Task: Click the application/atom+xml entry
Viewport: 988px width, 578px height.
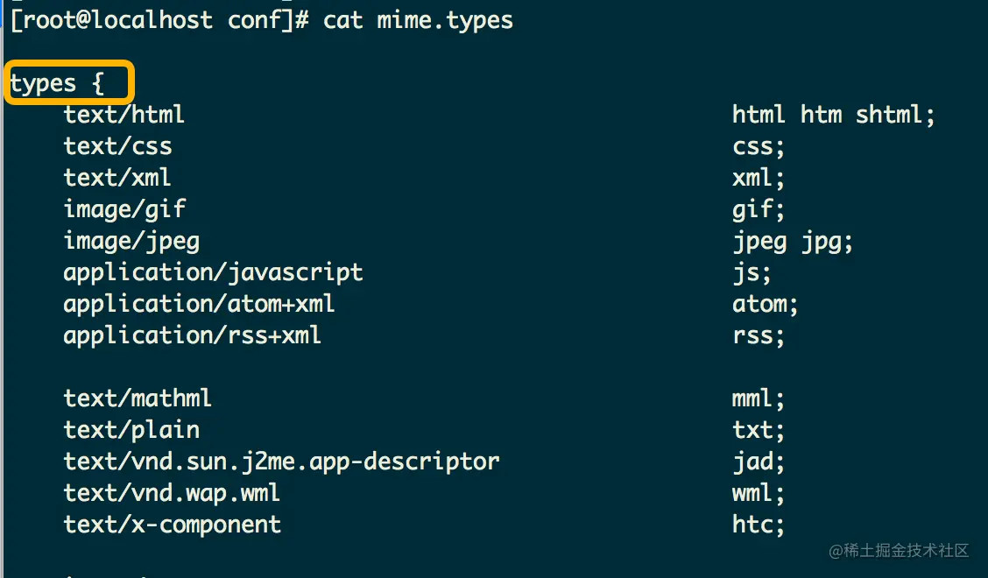Action: [199, 305]
